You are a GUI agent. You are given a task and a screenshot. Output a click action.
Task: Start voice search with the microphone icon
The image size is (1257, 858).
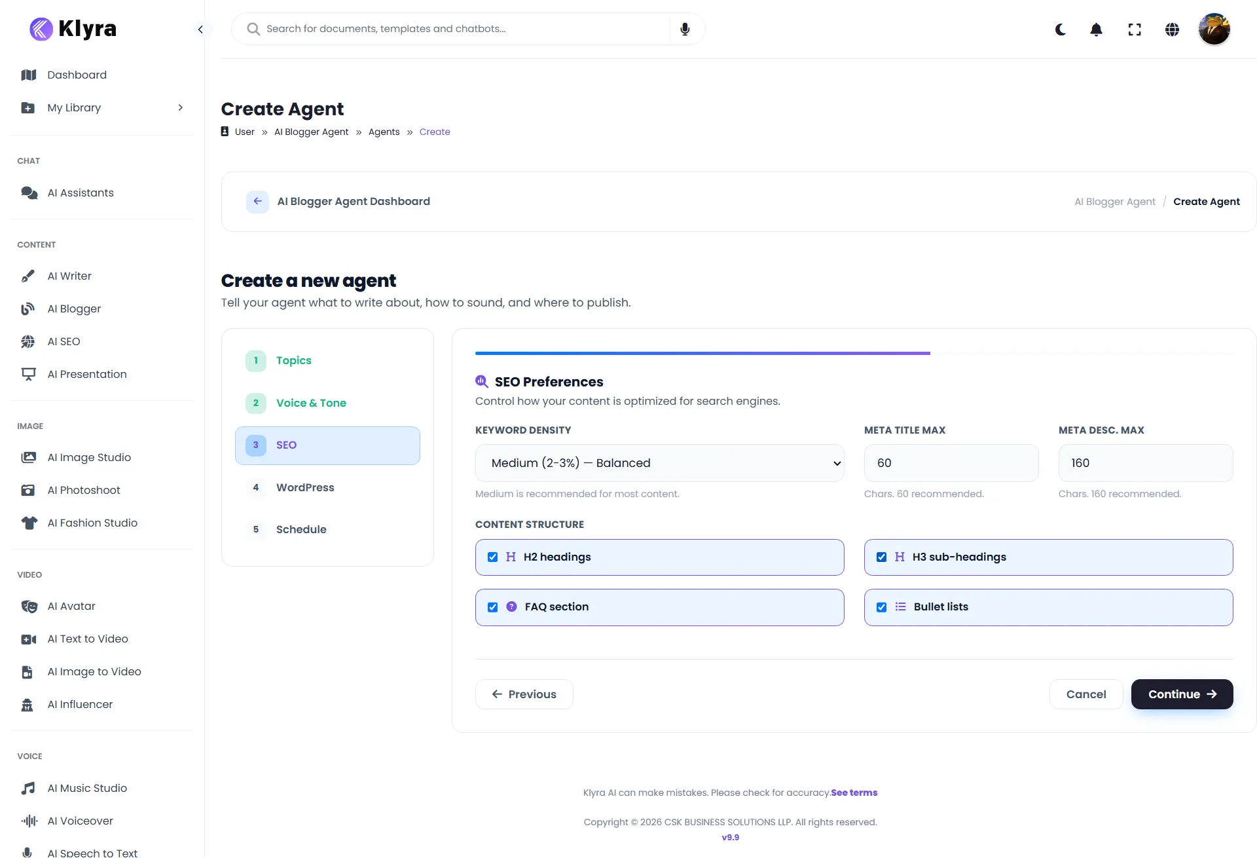point(685,29)
